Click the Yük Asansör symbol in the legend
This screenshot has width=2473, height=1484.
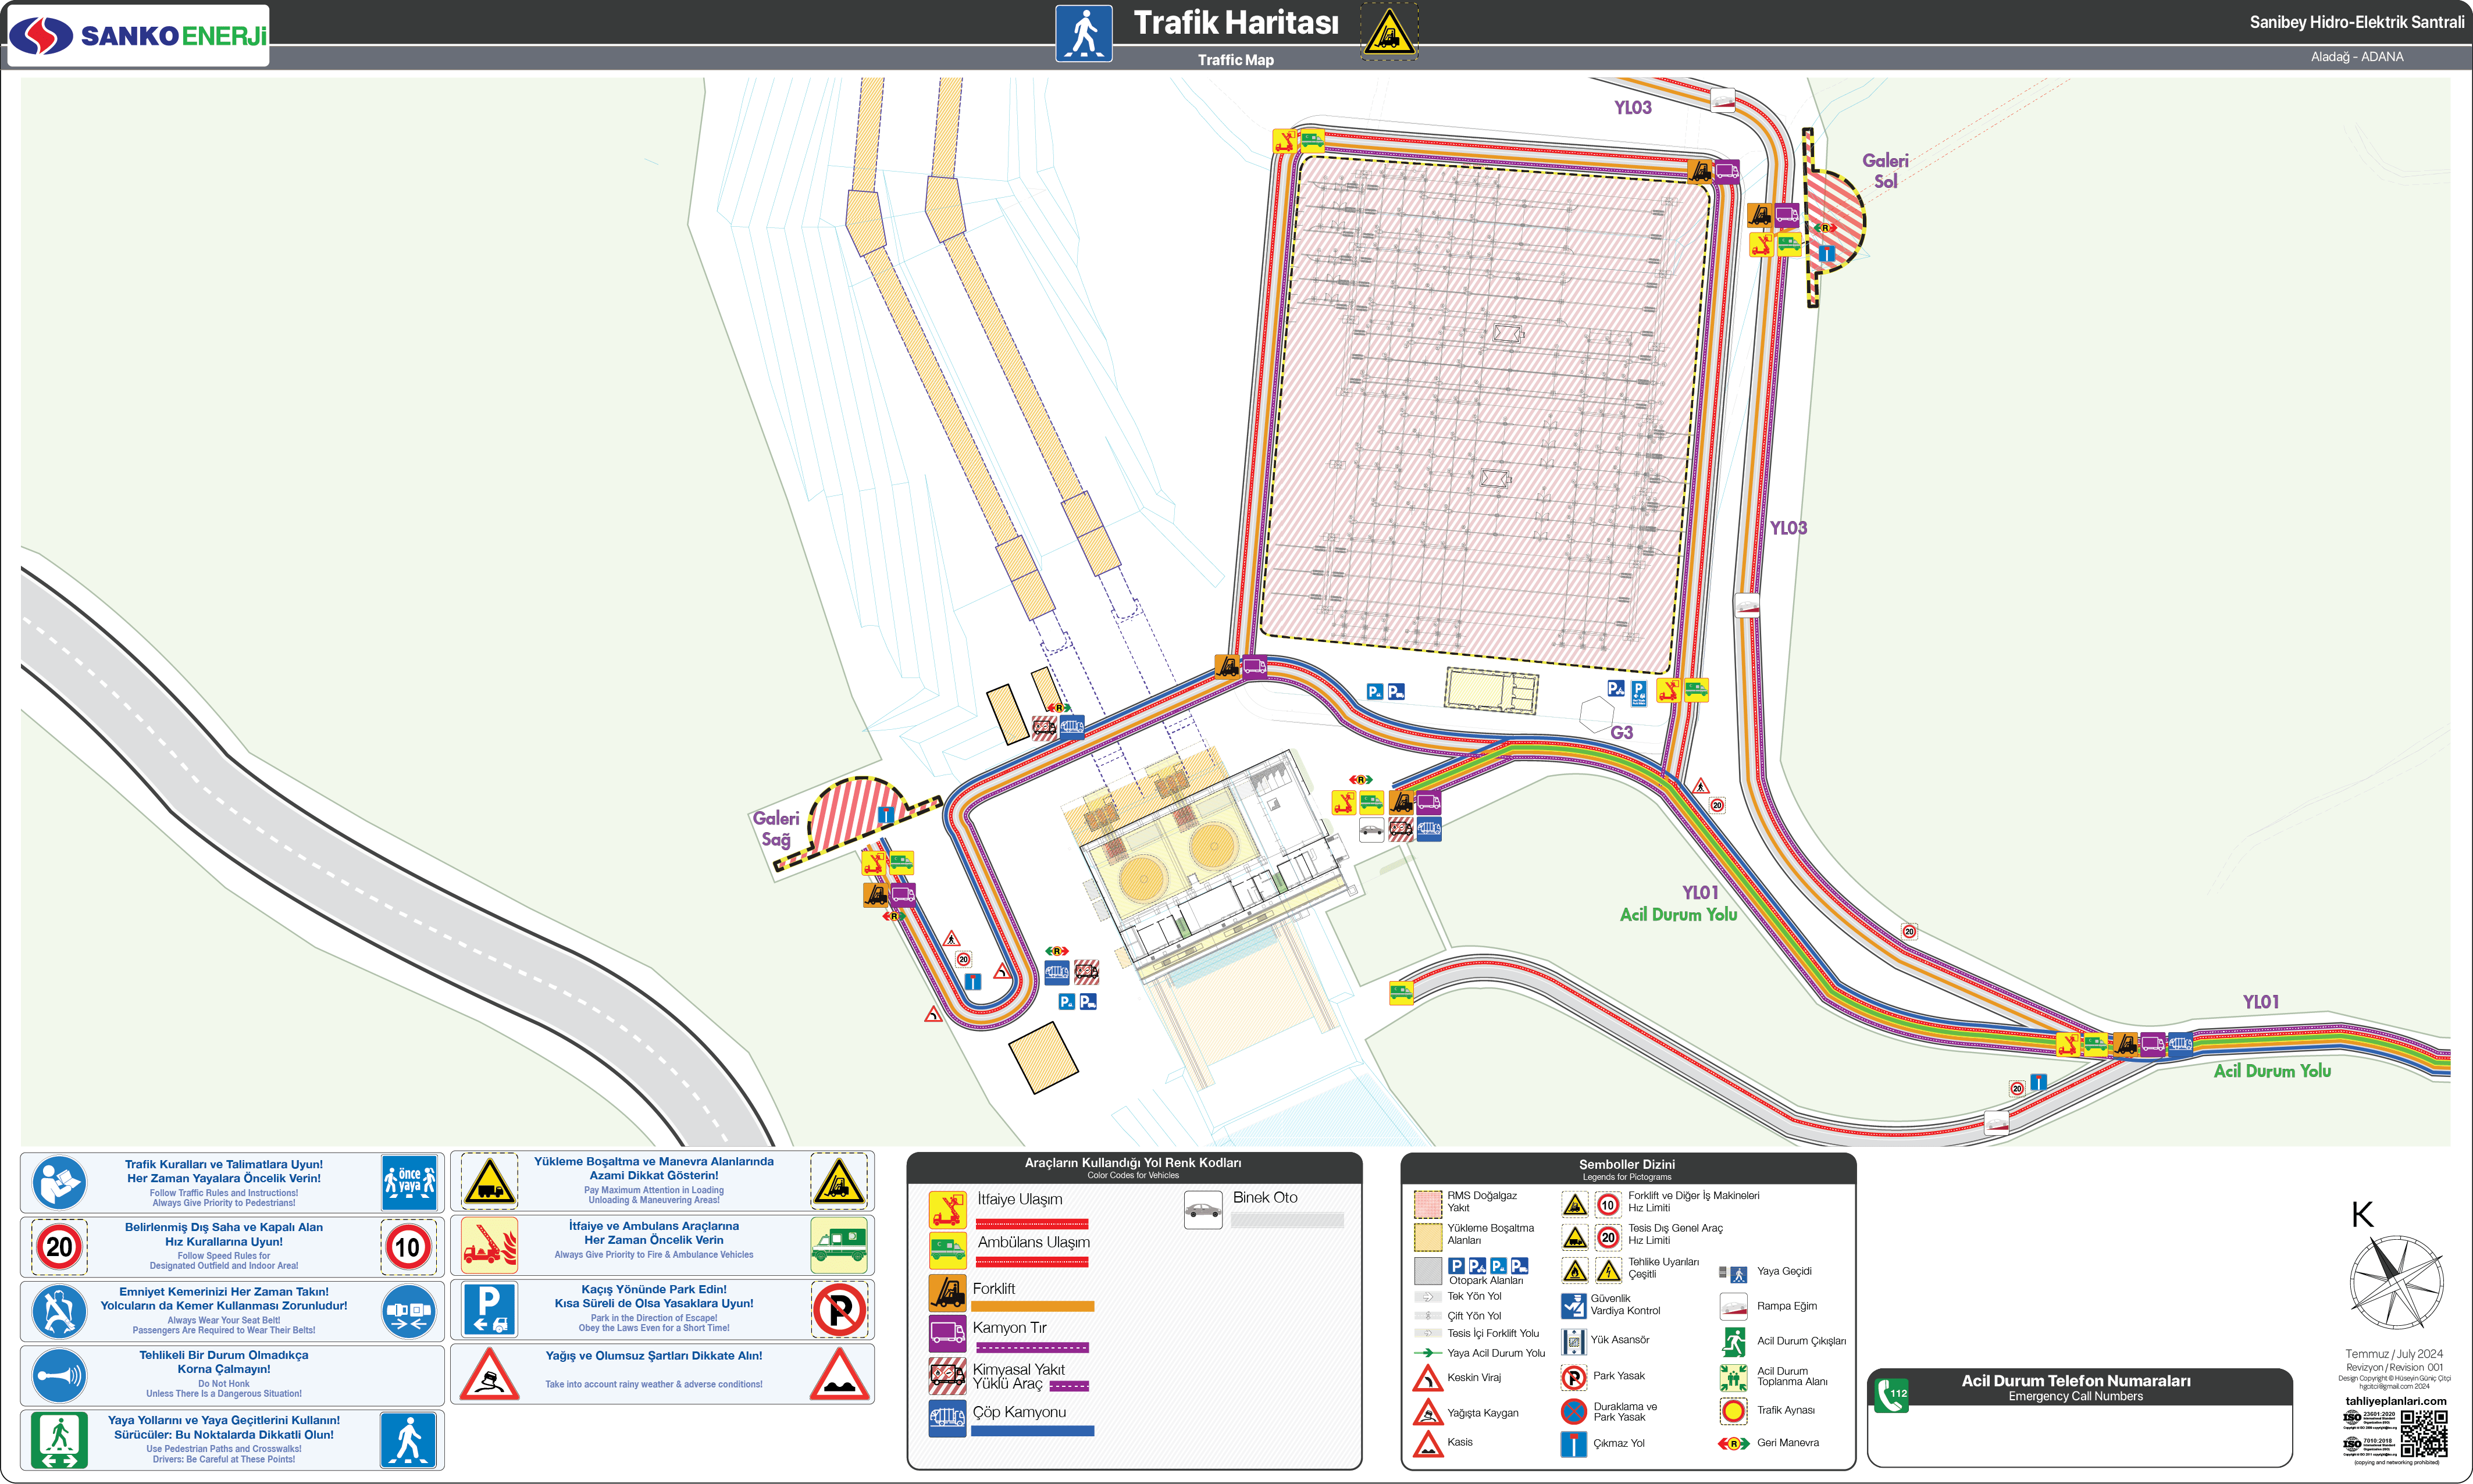1574,1341
